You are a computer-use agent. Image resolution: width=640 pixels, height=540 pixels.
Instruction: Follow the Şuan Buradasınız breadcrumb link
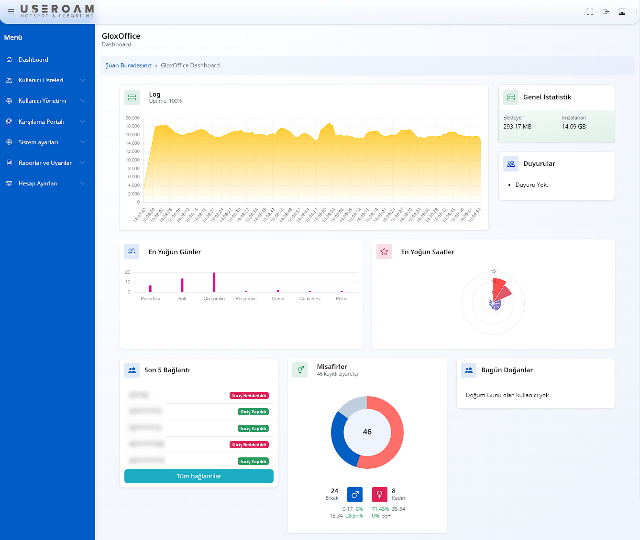click(x=128, y=65)
